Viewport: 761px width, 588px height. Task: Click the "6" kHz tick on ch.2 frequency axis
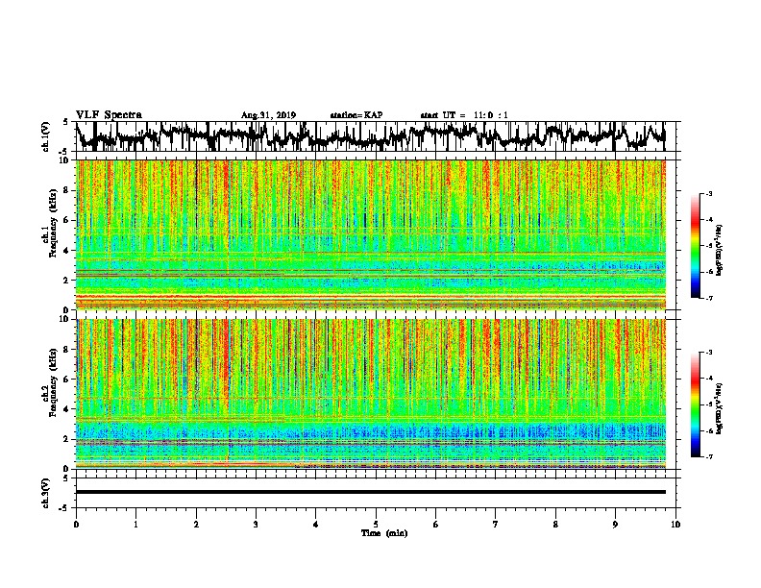click(68, 379)
